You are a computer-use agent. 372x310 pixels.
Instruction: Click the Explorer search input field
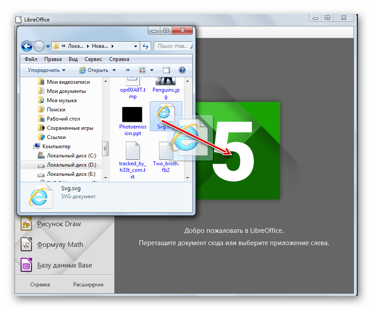pos(172,46)
